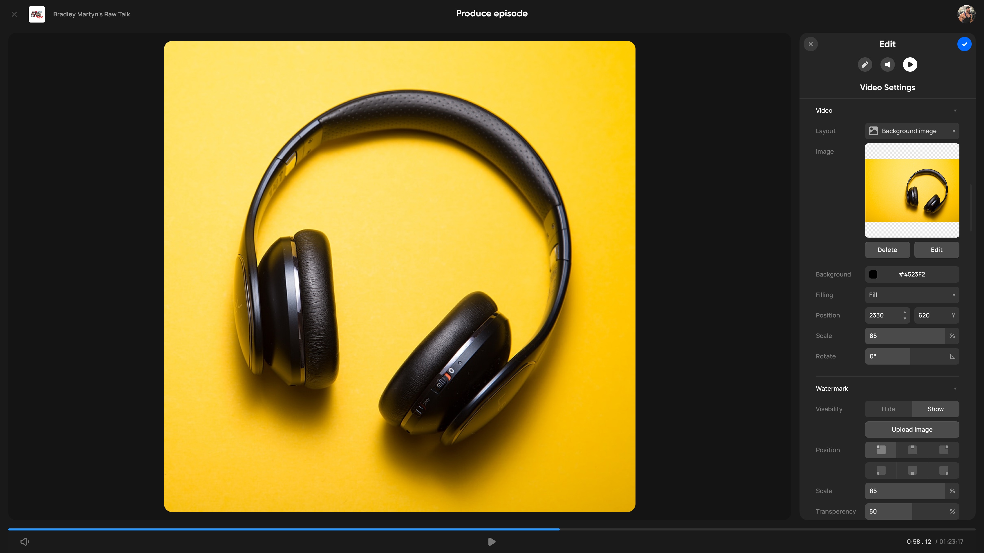Open the Filling dropdown
This screenshot has height=553, width=984.
[x=912, y=295]
